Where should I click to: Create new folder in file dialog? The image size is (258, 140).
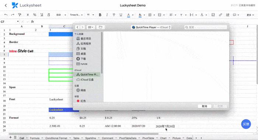click(101, 27)
